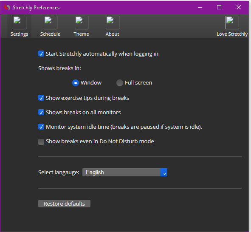
Task: Maximize the Stretchly Preferences window
Action: click(219, 7)
